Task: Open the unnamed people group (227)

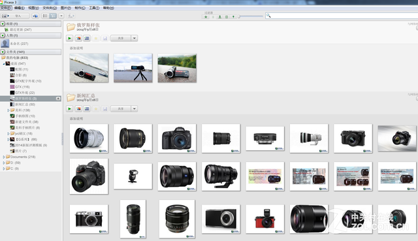Action: click(x=15, y=44)
